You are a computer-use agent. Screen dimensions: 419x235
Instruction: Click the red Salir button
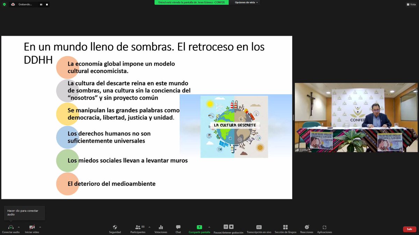point(410,229)
